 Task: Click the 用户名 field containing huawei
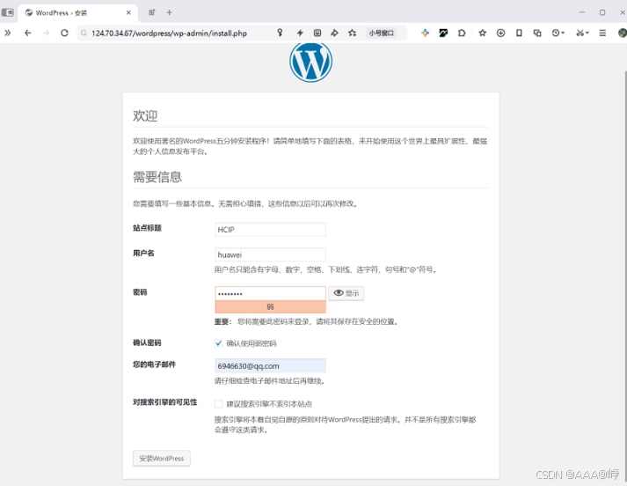270,254
